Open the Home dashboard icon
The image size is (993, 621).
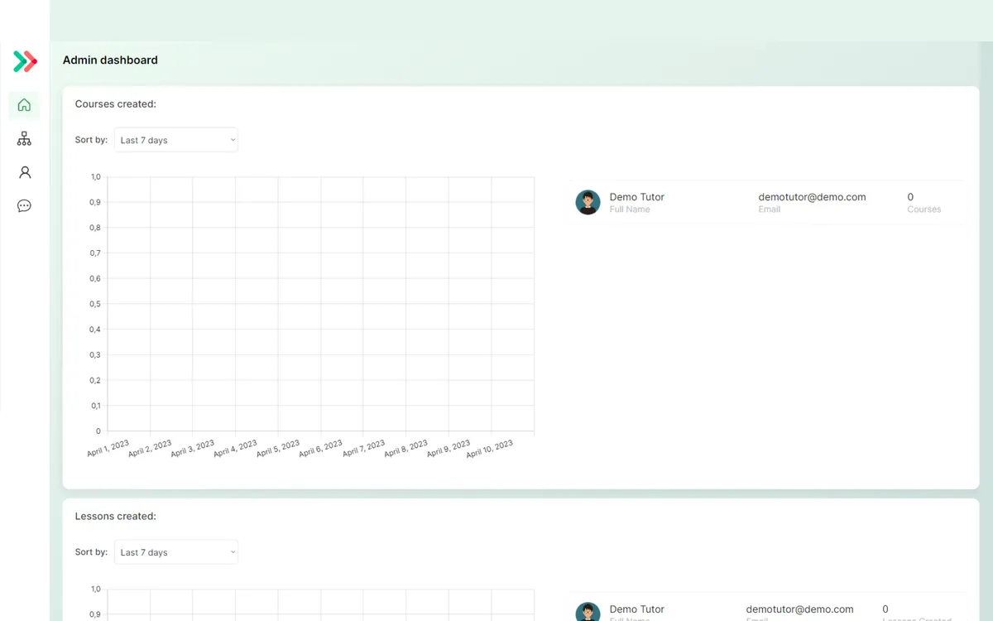(x=24, y=105)
